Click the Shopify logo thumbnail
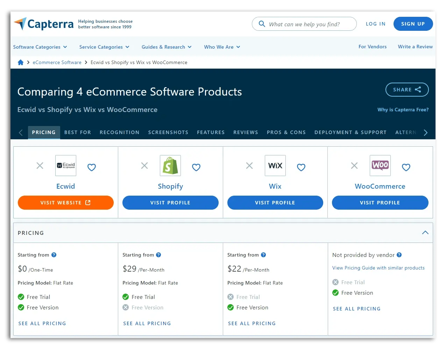The image size is (446, 350). click(170, 166)
